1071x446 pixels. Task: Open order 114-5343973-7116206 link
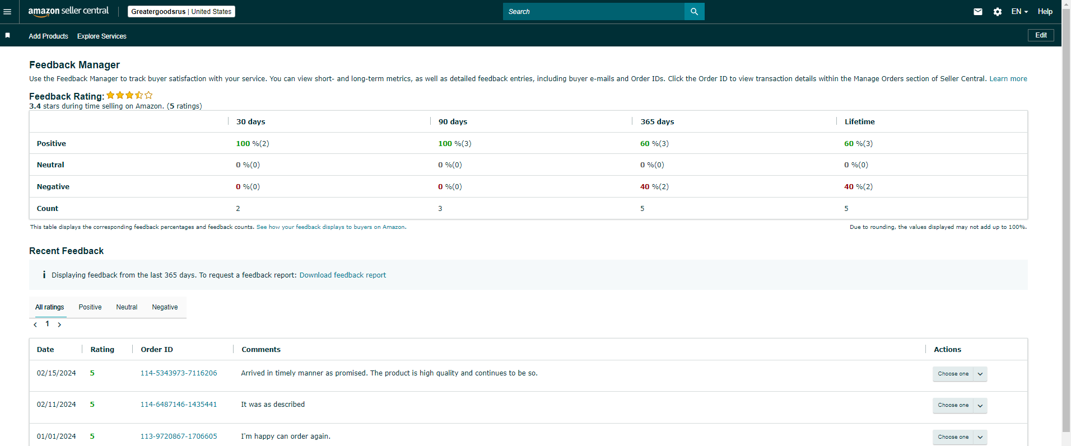coord(179,373)
